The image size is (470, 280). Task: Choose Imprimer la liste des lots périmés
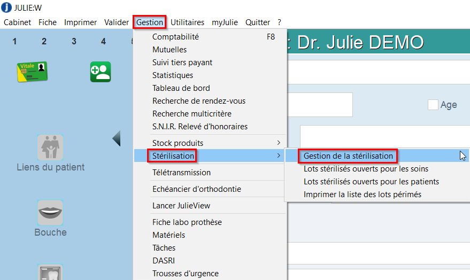click(377, 195)
